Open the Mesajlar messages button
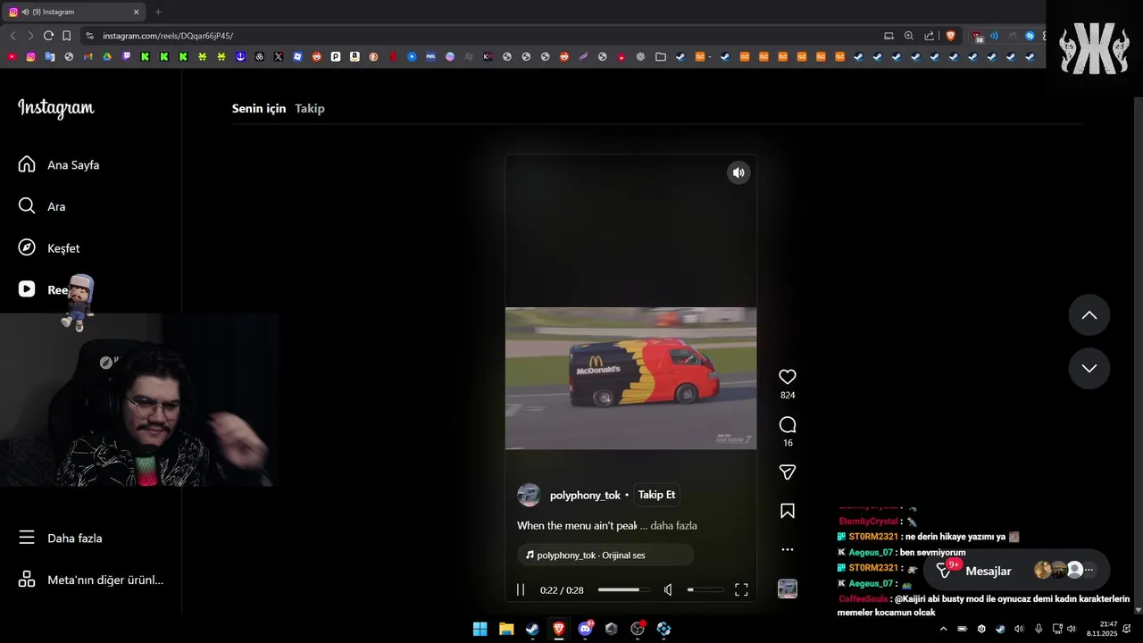This screenshot has width=1143, height=643. 1017,571
